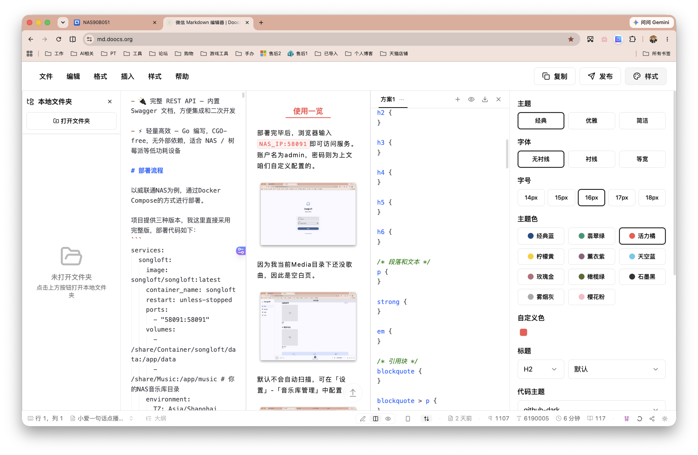
Task: Pick the 雾烟灰 theme color
Action: point(541,297)
